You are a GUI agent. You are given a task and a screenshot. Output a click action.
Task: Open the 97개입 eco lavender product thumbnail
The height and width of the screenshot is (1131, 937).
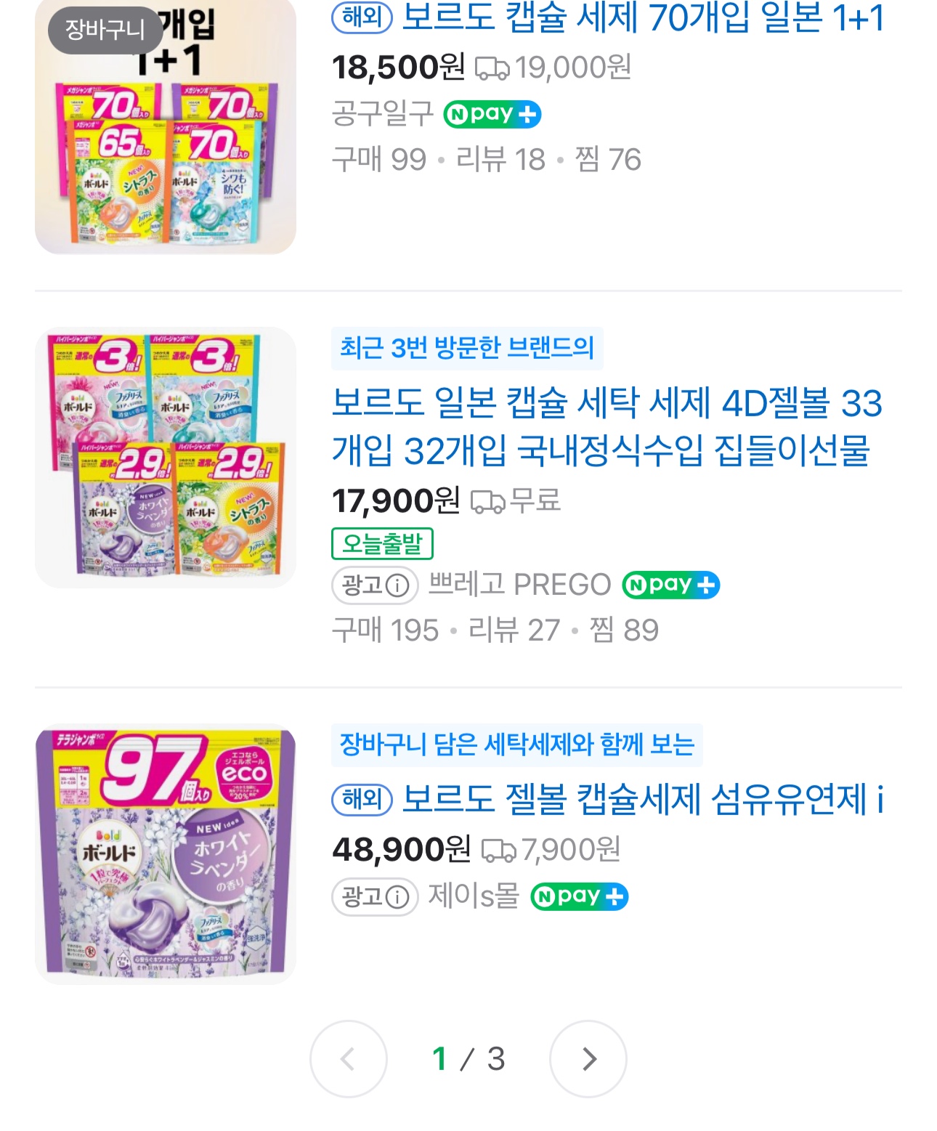pos(166,854)
